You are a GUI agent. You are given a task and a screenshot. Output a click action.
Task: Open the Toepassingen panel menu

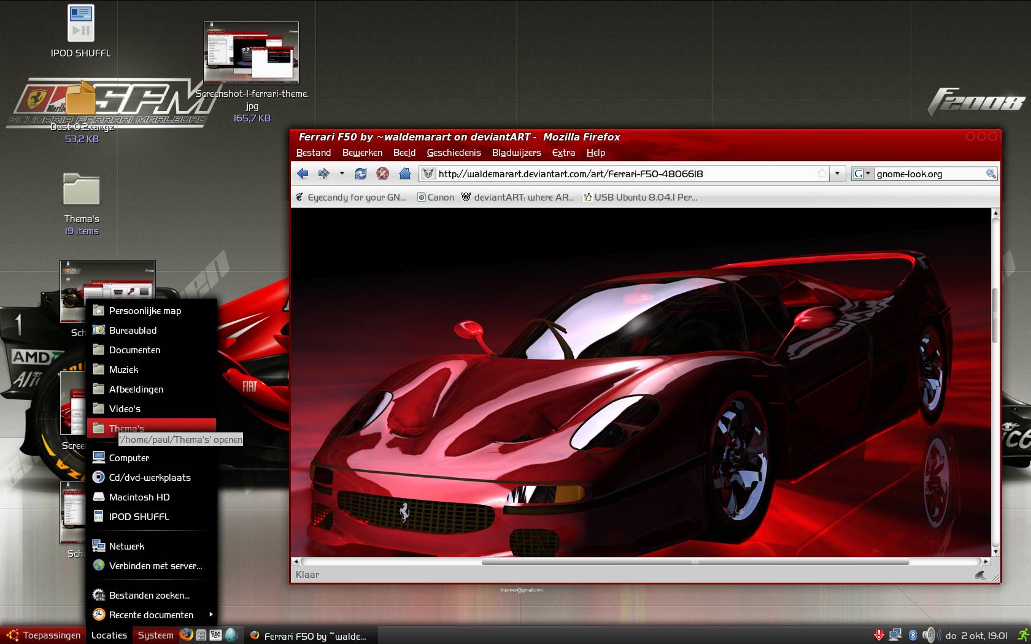44,635
